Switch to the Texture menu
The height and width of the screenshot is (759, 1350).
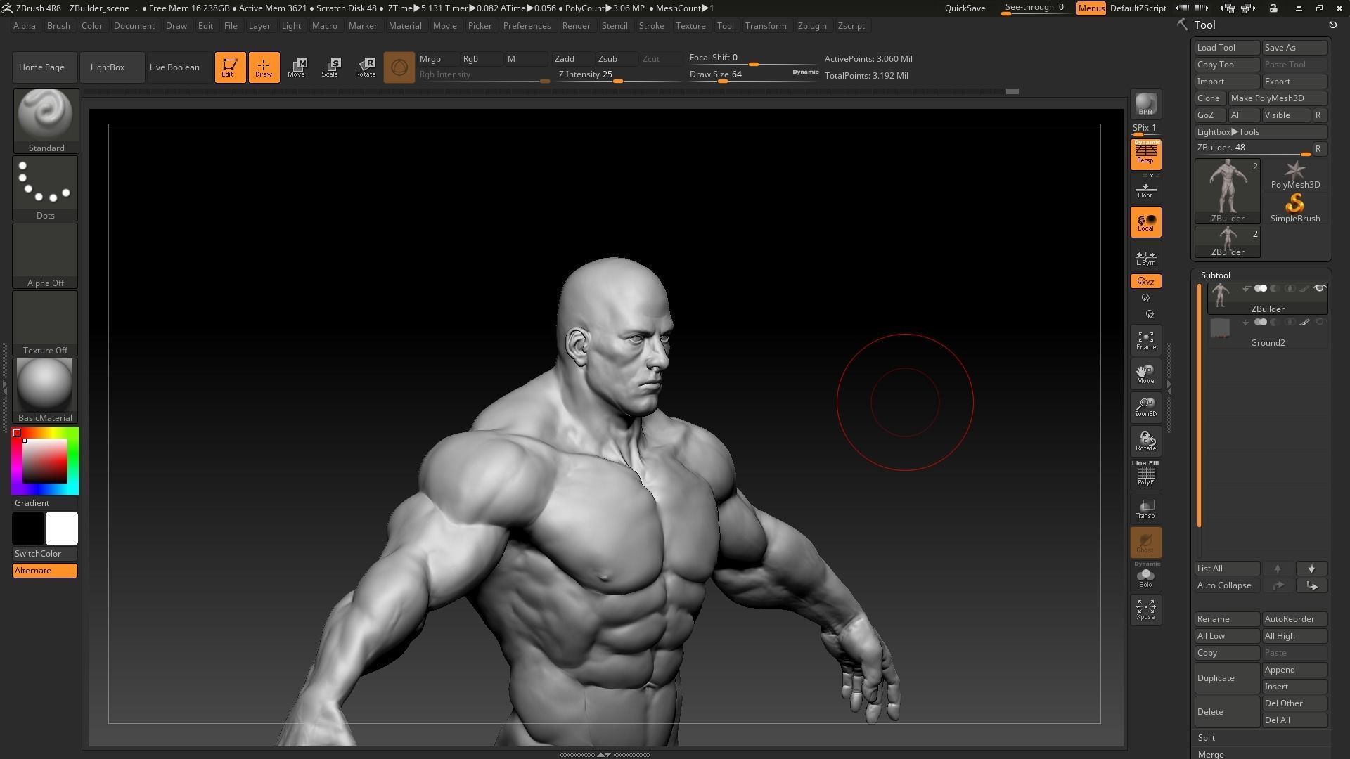tap(690, 26)
